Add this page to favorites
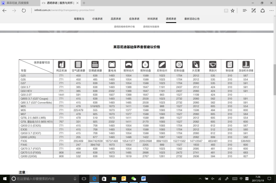 (x=233, y=11)
